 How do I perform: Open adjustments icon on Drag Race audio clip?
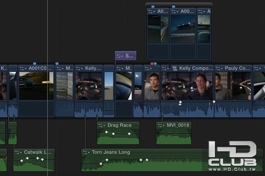[102, 125]
